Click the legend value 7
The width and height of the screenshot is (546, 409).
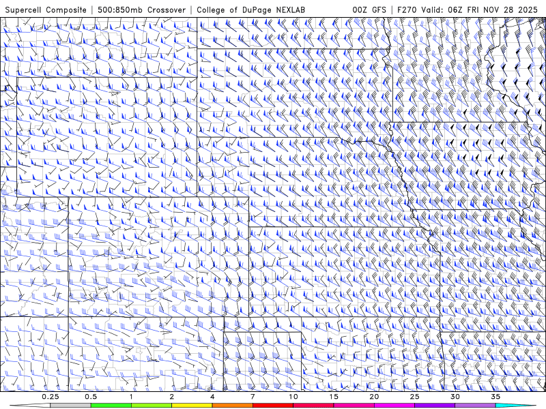(x=253, y=397)
